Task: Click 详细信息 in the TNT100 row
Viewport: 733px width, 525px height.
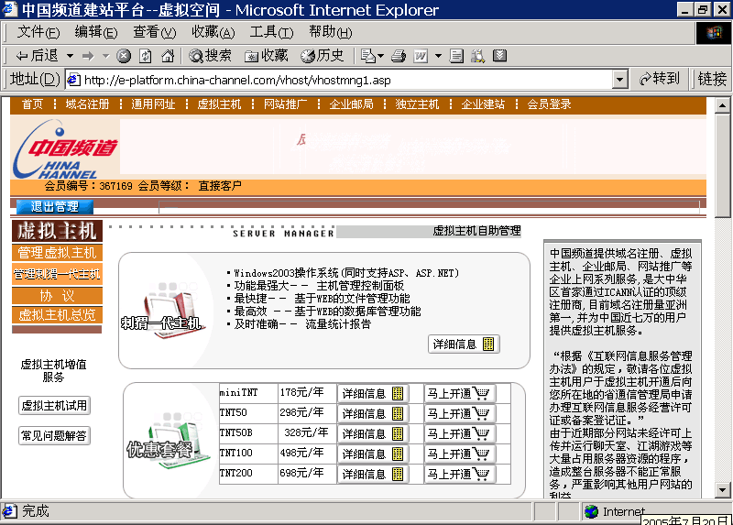Action: tap(373, 454)
